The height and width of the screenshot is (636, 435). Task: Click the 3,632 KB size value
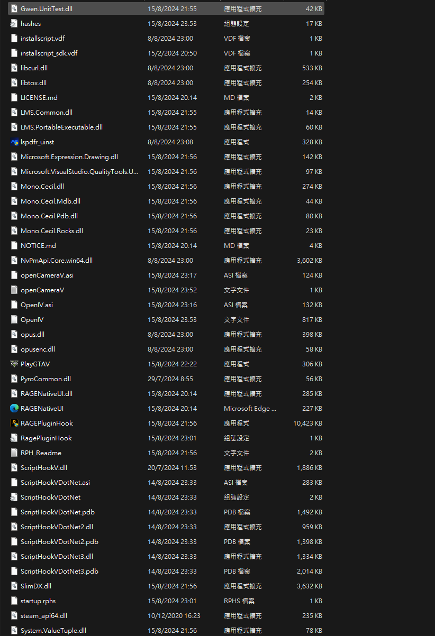coord(310,586)
